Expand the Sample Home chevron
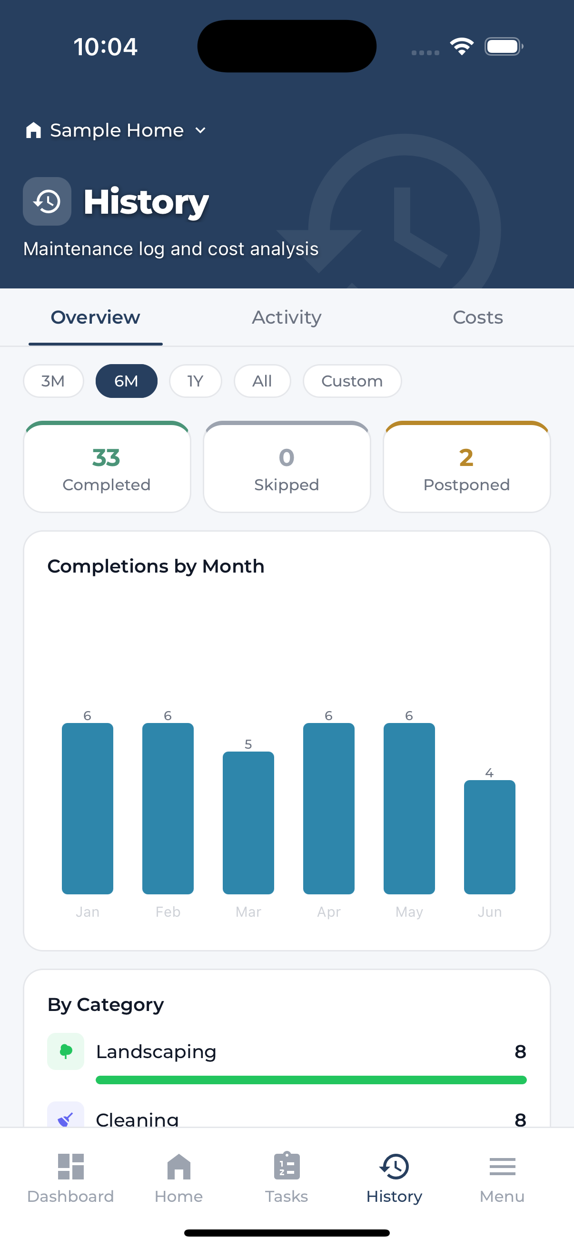 200,130
